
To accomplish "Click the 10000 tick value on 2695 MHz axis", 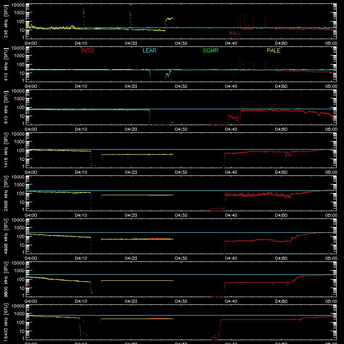I will [18, 177].
